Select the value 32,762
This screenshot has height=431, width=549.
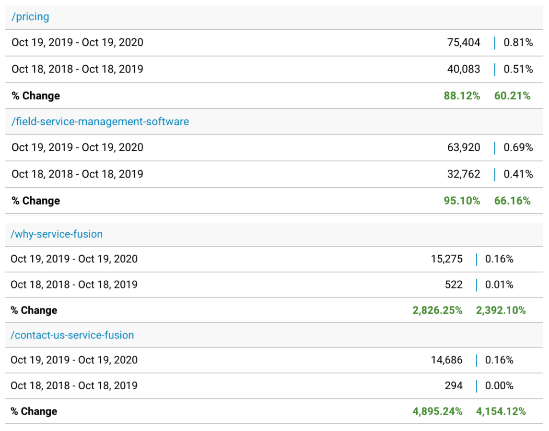tap(464, 174)
